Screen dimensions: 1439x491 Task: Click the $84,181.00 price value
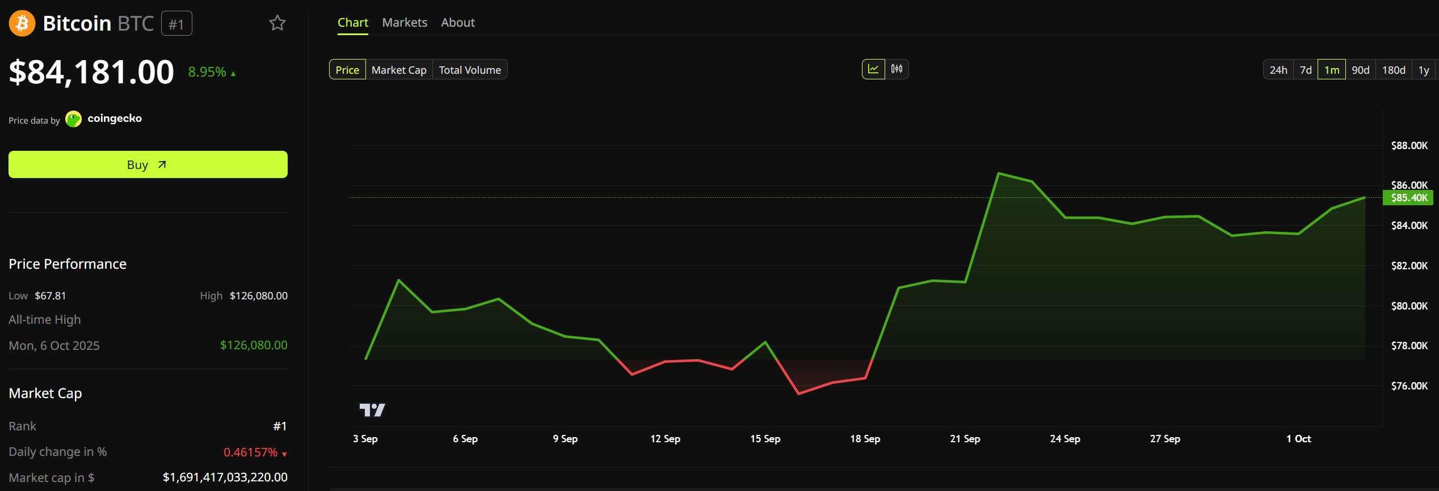coord(91,72)
